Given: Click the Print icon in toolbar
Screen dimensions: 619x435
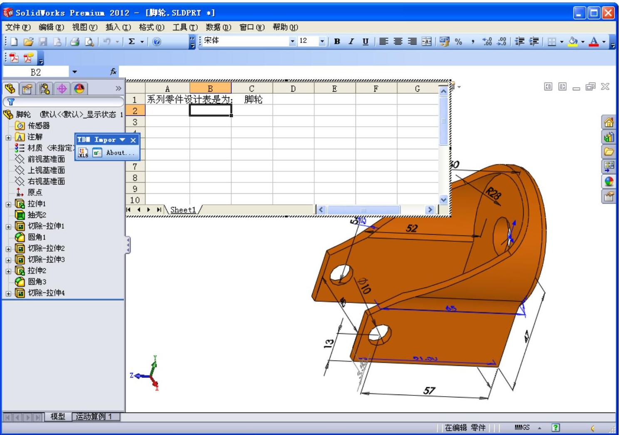Looking at the screenshot, I should click(75, 42).
